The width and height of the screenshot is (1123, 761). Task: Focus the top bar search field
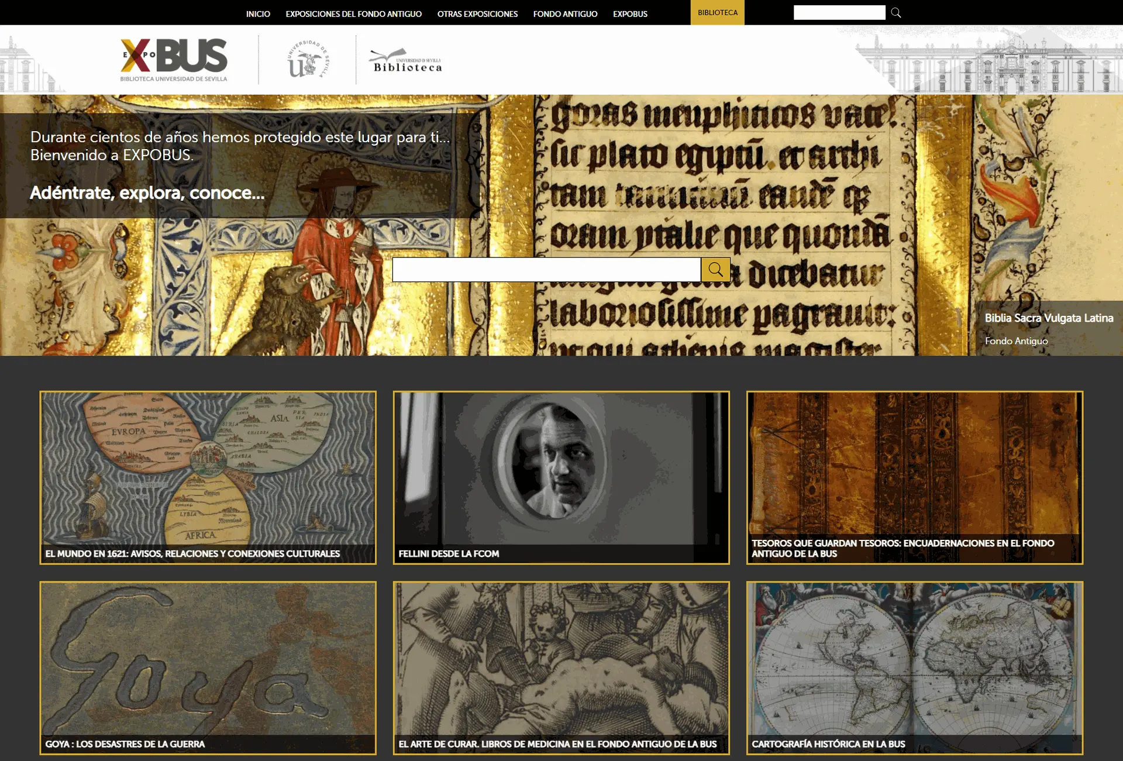tap(839, 12)
